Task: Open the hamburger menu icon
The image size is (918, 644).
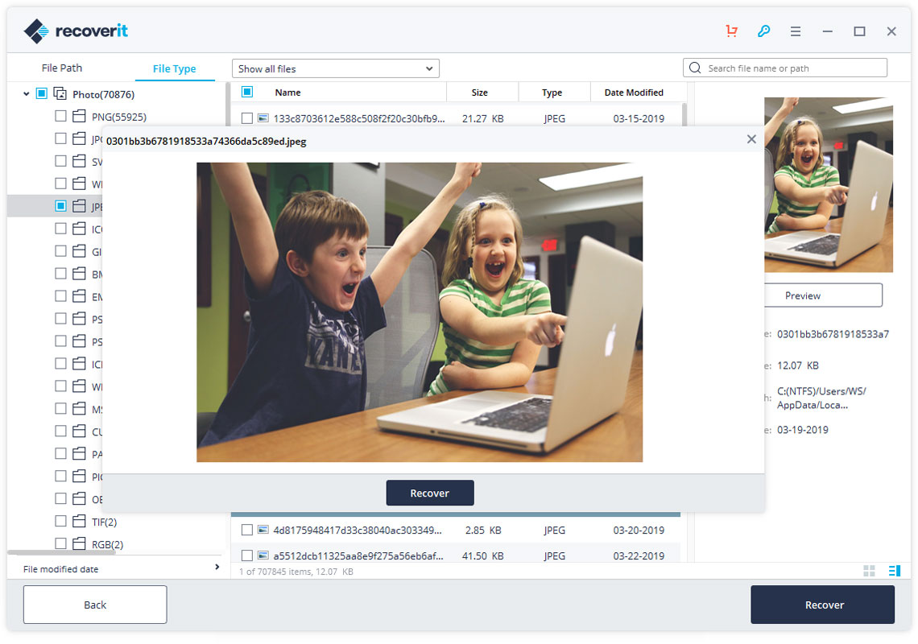Action: click(796, 31)
